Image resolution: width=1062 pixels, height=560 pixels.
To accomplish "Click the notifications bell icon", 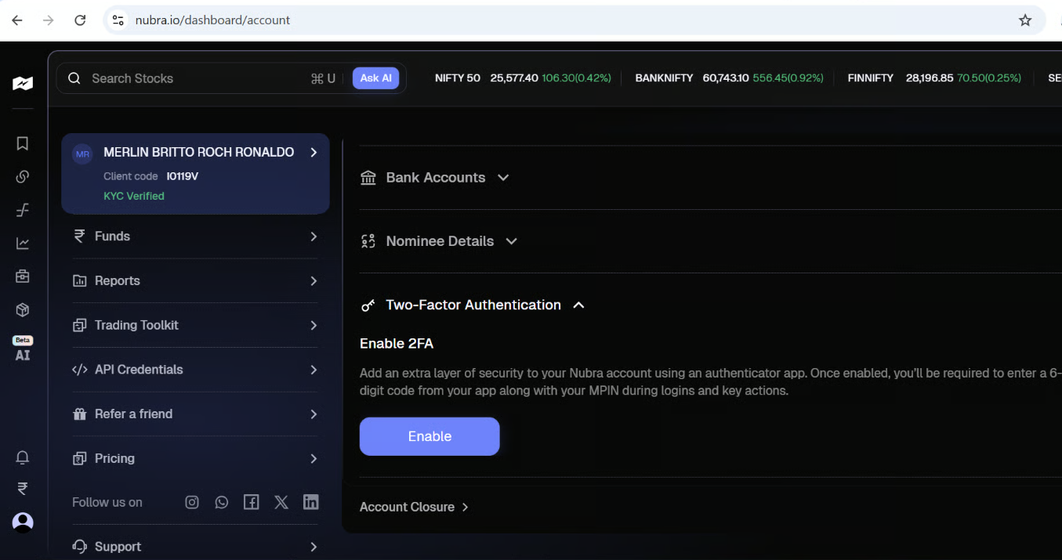I will 23,457.
